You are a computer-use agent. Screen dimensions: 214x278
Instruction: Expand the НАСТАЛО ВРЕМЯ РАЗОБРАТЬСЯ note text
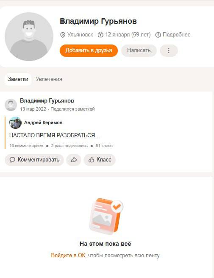pyautogui.click(x=55, y=135)
